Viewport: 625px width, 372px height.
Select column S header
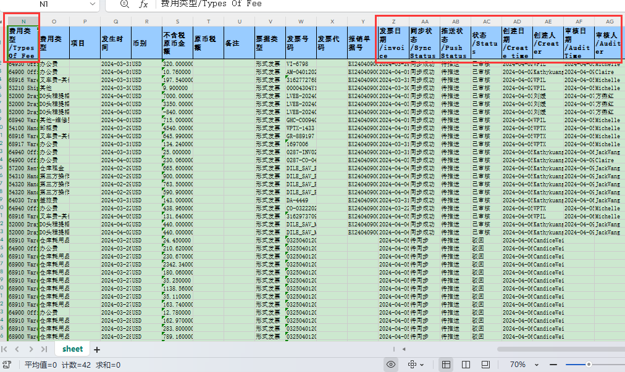(177, 22)
